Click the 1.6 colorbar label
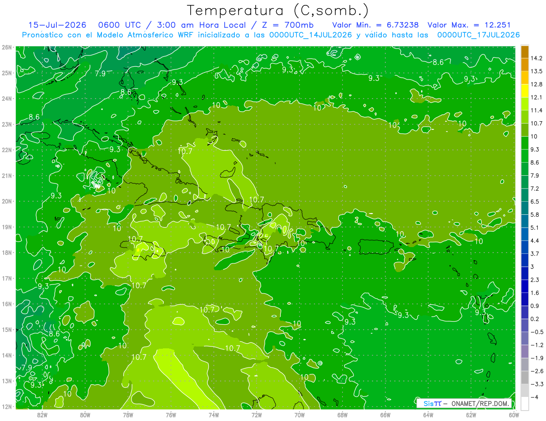546x421 pixels. coord(535,293)
